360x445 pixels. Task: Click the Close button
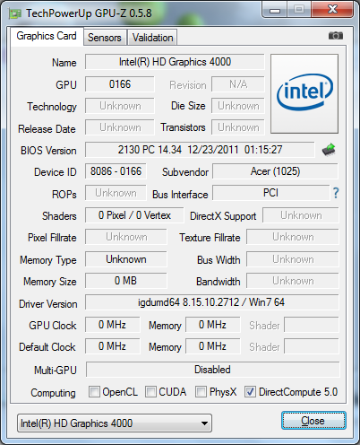(x=313, y=421)
